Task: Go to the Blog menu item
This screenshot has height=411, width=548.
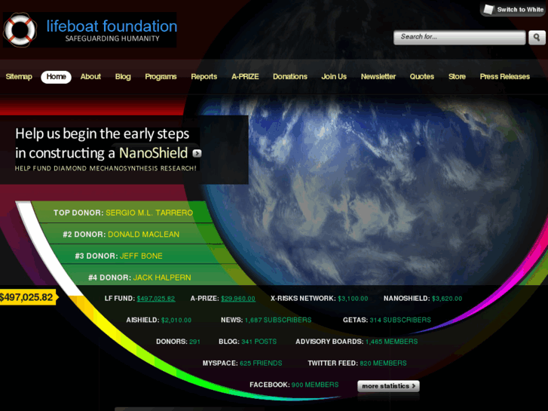Action: pyautogui.click(x=123, y=77)
